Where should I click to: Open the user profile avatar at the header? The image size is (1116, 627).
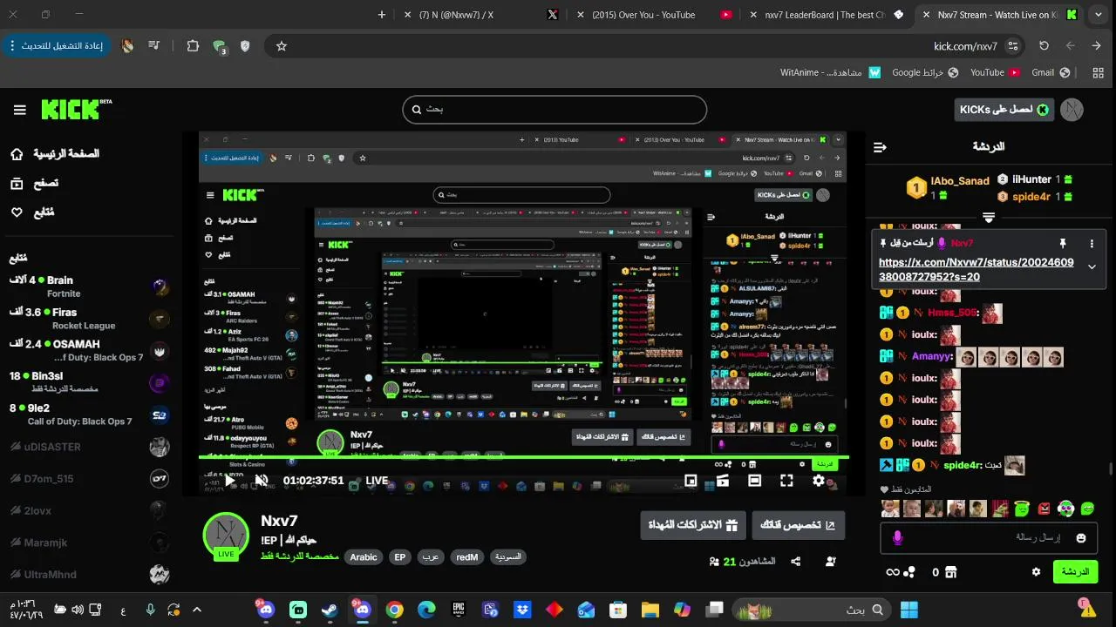pyautogui.click(x=1072, y=110)
